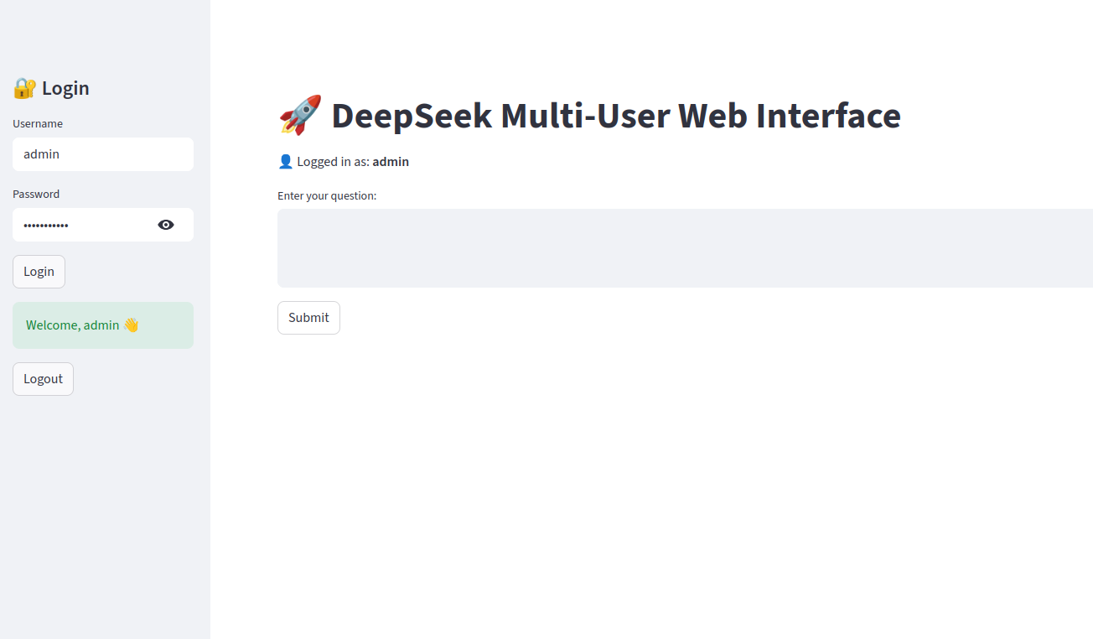Screen dimensions: 1093x639
Task: Click the lock icon beside Login heading
Action: click(24, 88)
